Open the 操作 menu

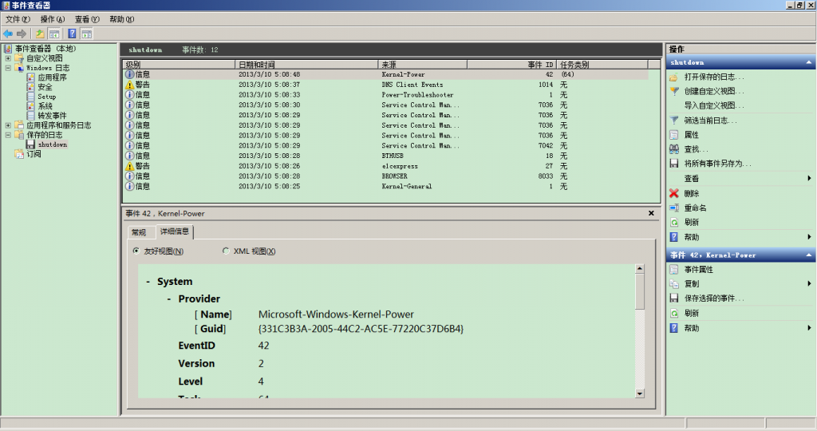[x=53, y=19]
